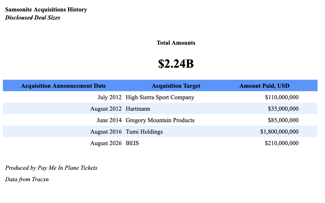Select 'High Sierra Sport Company' cell
This screenshot has width=325, height=203.
(160, 97)
